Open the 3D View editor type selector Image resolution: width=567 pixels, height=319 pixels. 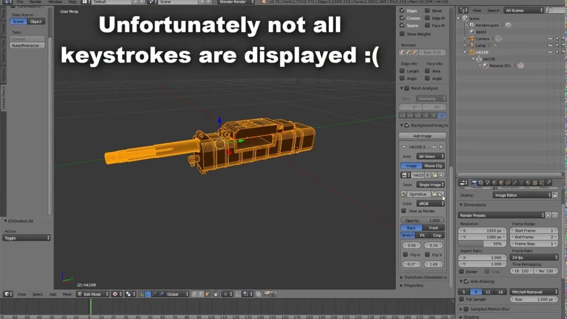point(8,294)
